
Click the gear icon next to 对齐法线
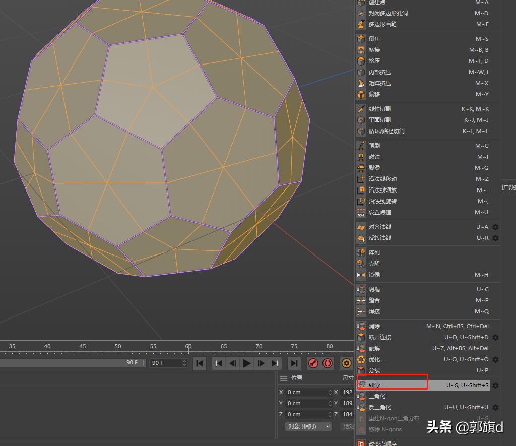495,227
